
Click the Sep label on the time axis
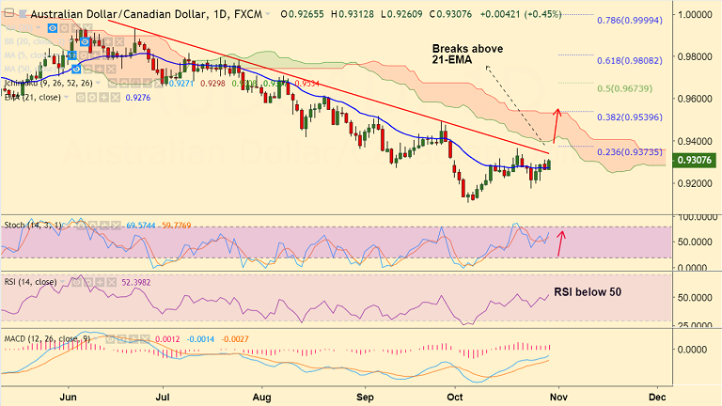(x=365, y=398)
